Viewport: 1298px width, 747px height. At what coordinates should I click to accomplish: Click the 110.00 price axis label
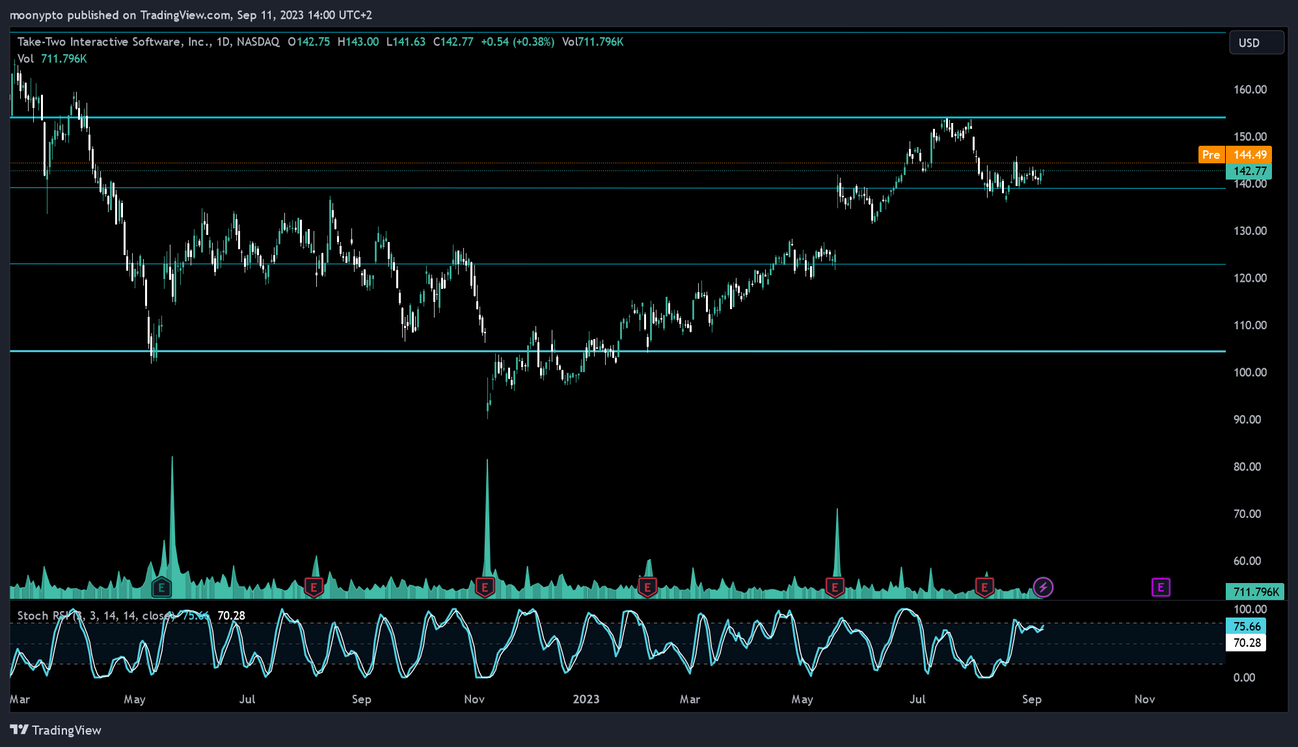point(1250,325)
